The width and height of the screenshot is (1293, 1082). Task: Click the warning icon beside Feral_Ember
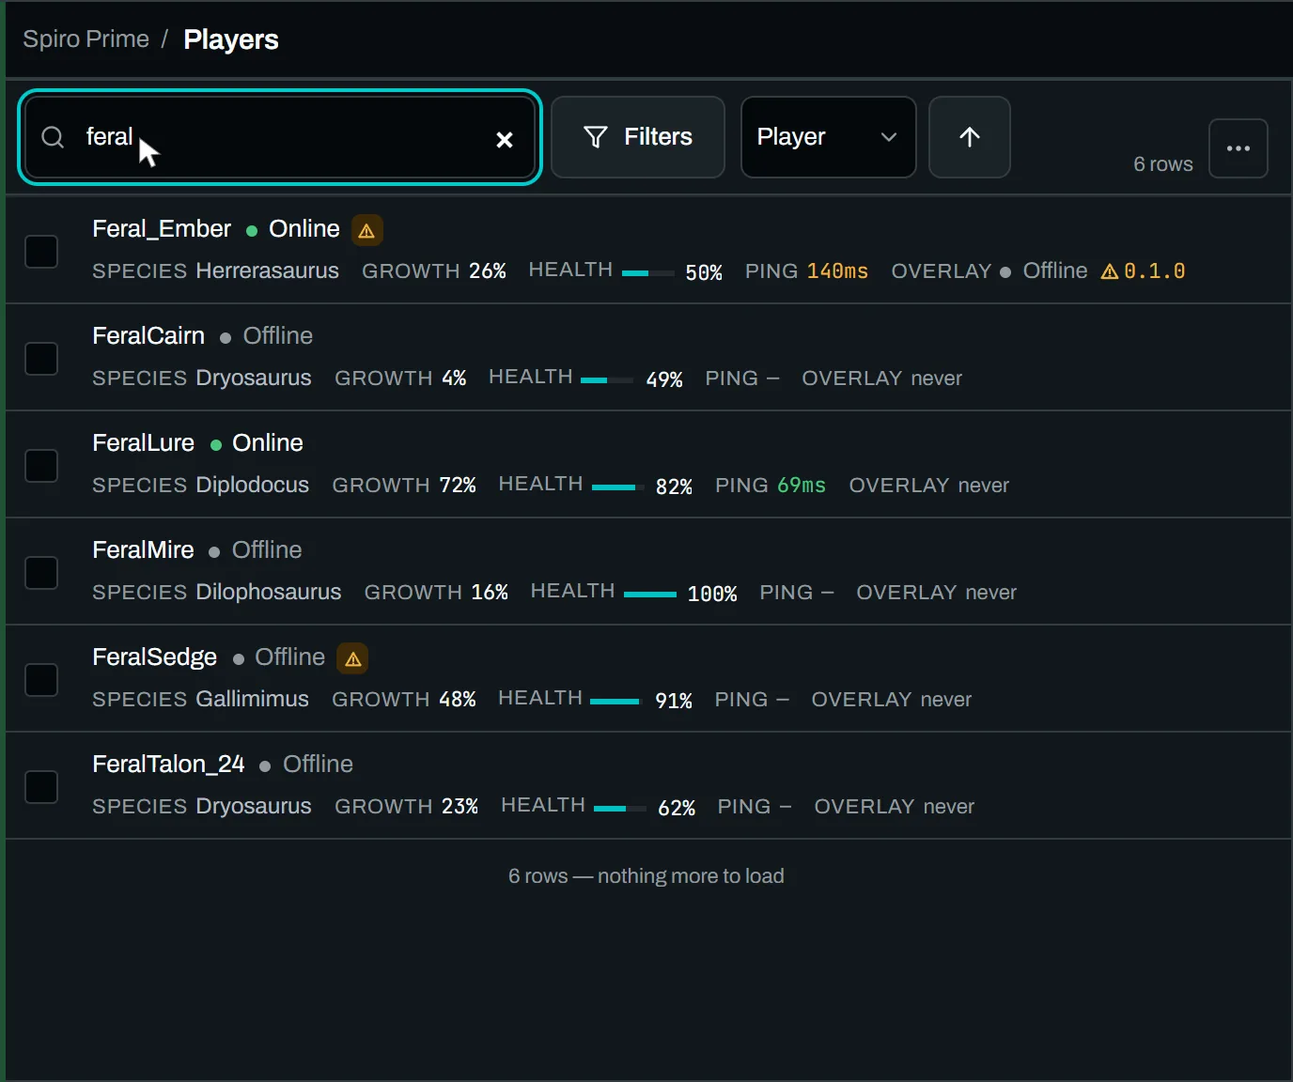366,230
